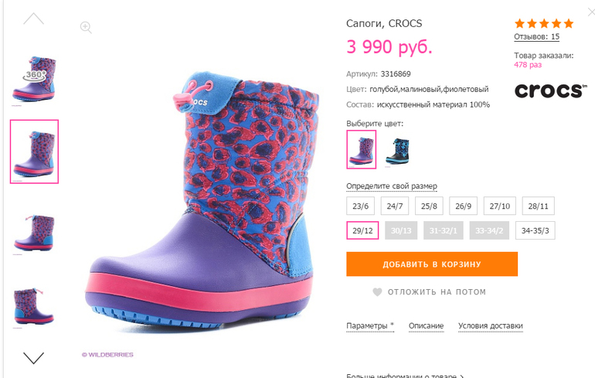Viewport: 595px width, 378px height.
Task: Pick size 34-35/3
Action: (x=536, y=230)
